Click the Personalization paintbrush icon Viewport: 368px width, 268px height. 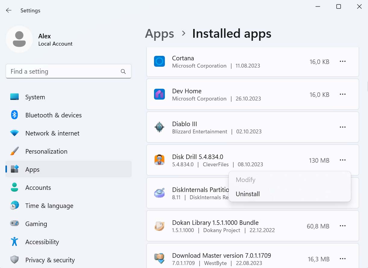[14, 151]
